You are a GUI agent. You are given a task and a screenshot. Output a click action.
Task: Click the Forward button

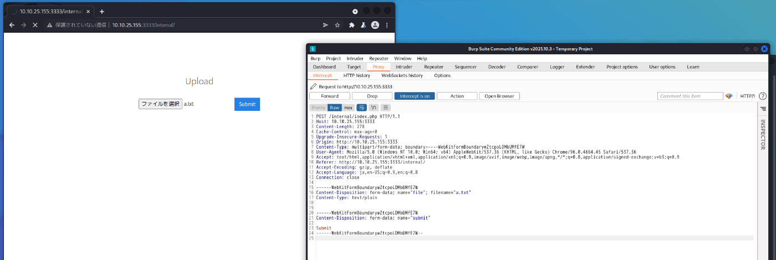pos(330,96)
